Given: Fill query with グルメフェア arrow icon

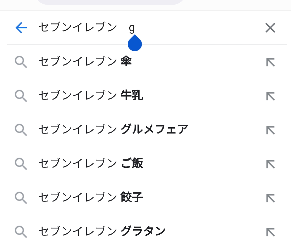Looking at the screenshot, I should [x=270, y=130].
